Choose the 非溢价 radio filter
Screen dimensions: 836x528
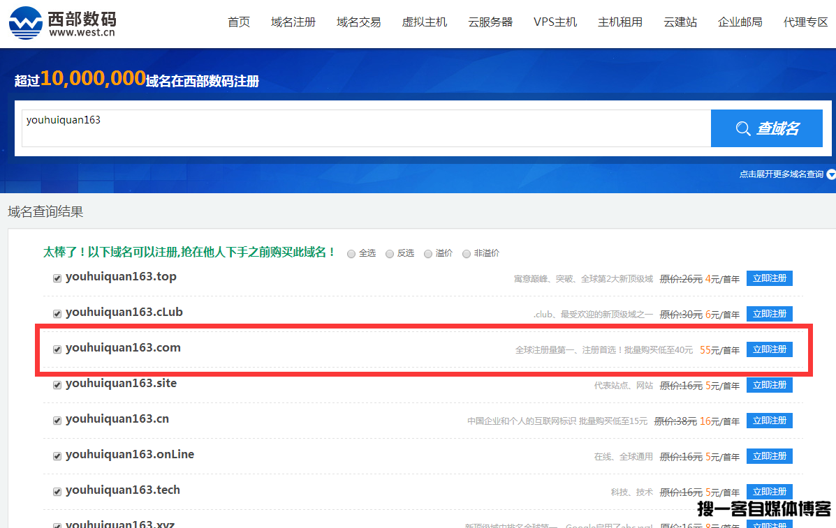(x=467, y=254)
